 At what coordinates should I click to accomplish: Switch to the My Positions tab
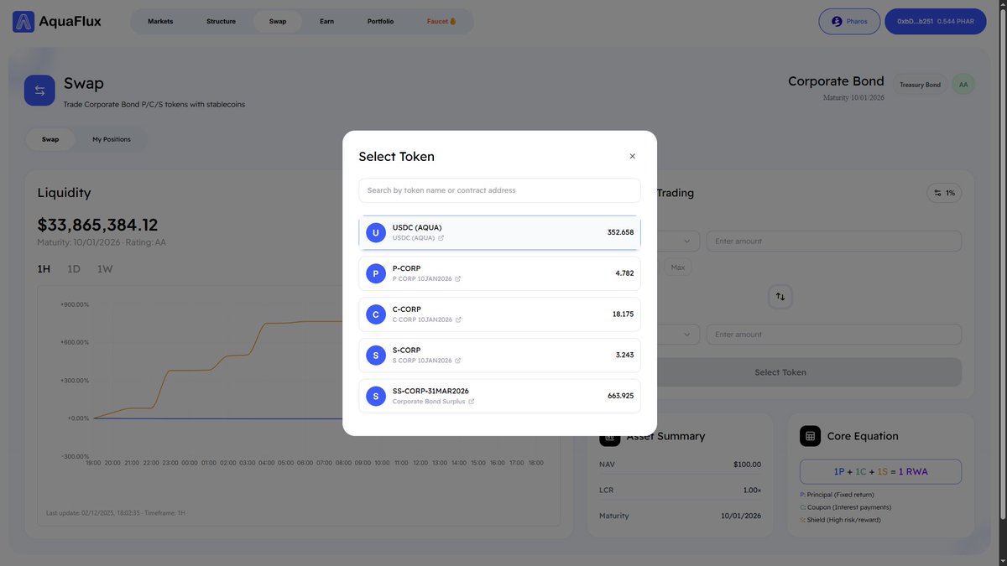click(112, 139)
